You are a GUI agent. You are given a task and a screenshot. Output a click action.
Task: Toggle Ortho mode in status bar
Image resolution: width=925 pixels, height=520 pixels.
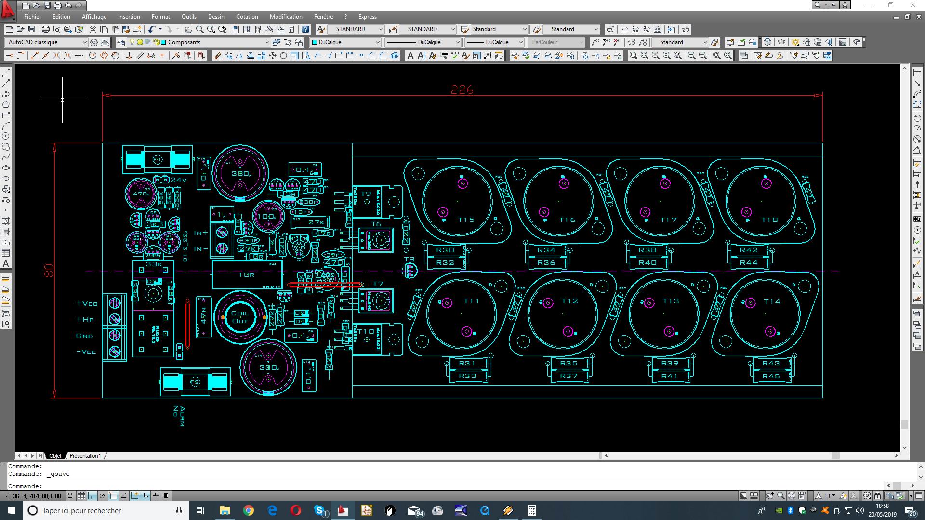click(92, 495)
